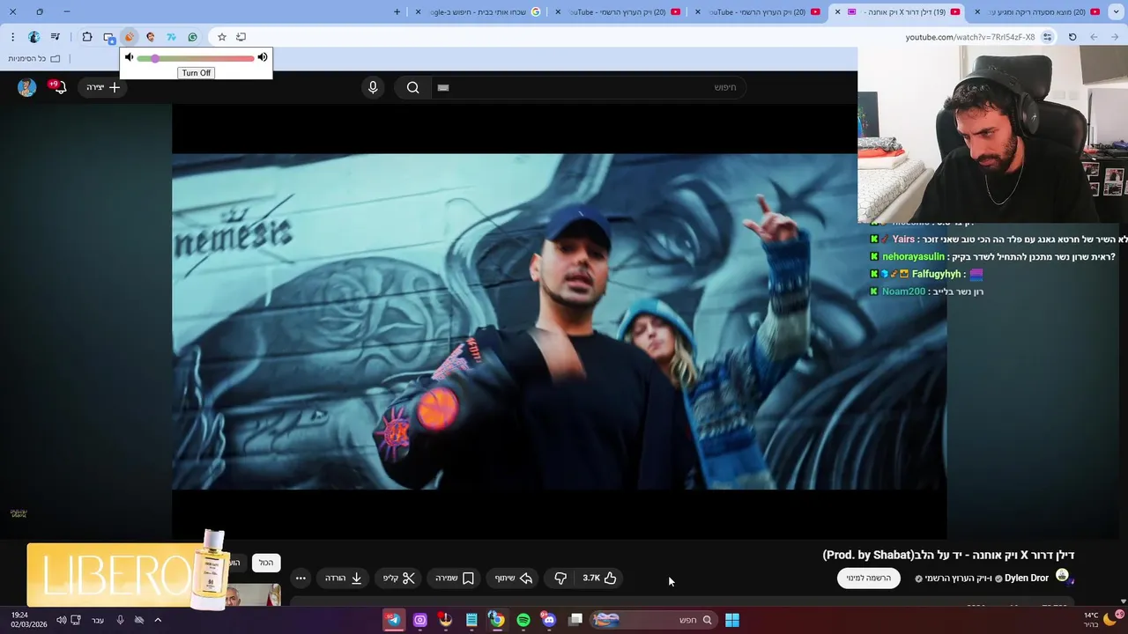Click the Turn Off button in volume popup

point(196,73)
